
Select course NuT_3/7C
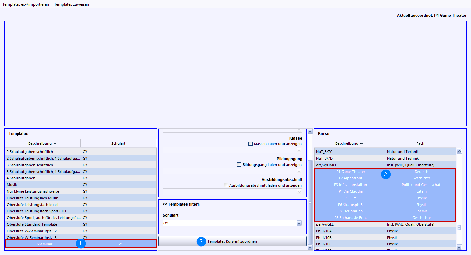385,152
